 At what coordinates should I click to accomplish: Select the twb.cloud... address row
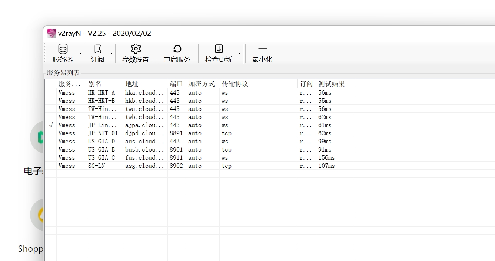click(199, 117)
